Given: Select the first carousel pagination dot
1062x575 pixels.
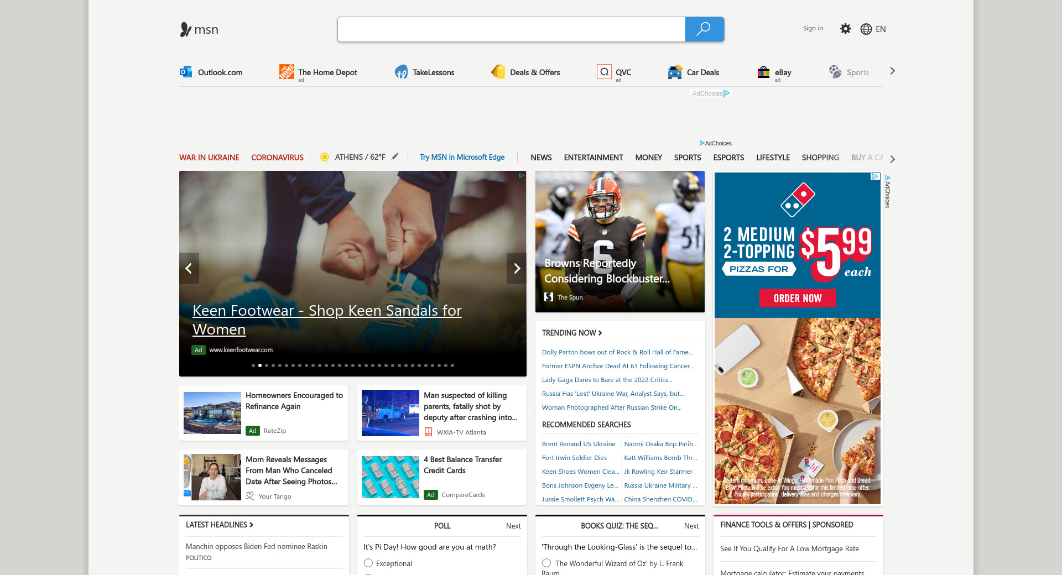Looking at the screenshot, I should pos(253,365).
